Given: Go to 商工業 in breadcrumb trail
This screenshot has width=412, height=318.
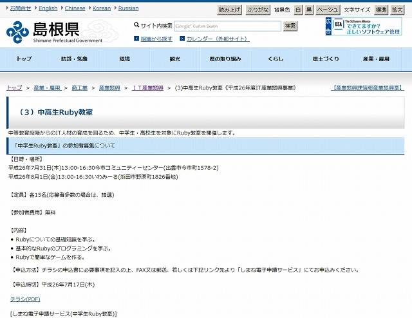Looking at the screenshot, I should [80, 88].
